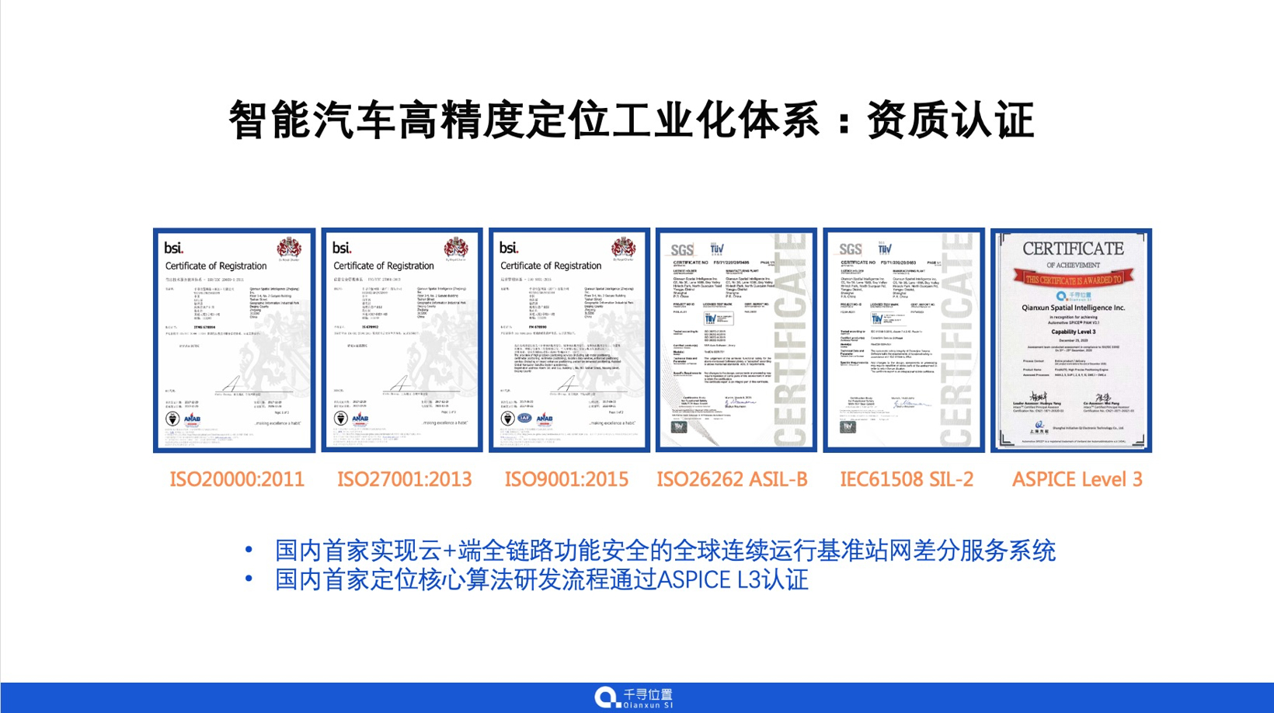
Task: Click the red award ribbon on ASPICE certificate
Action: point(1074,278)
